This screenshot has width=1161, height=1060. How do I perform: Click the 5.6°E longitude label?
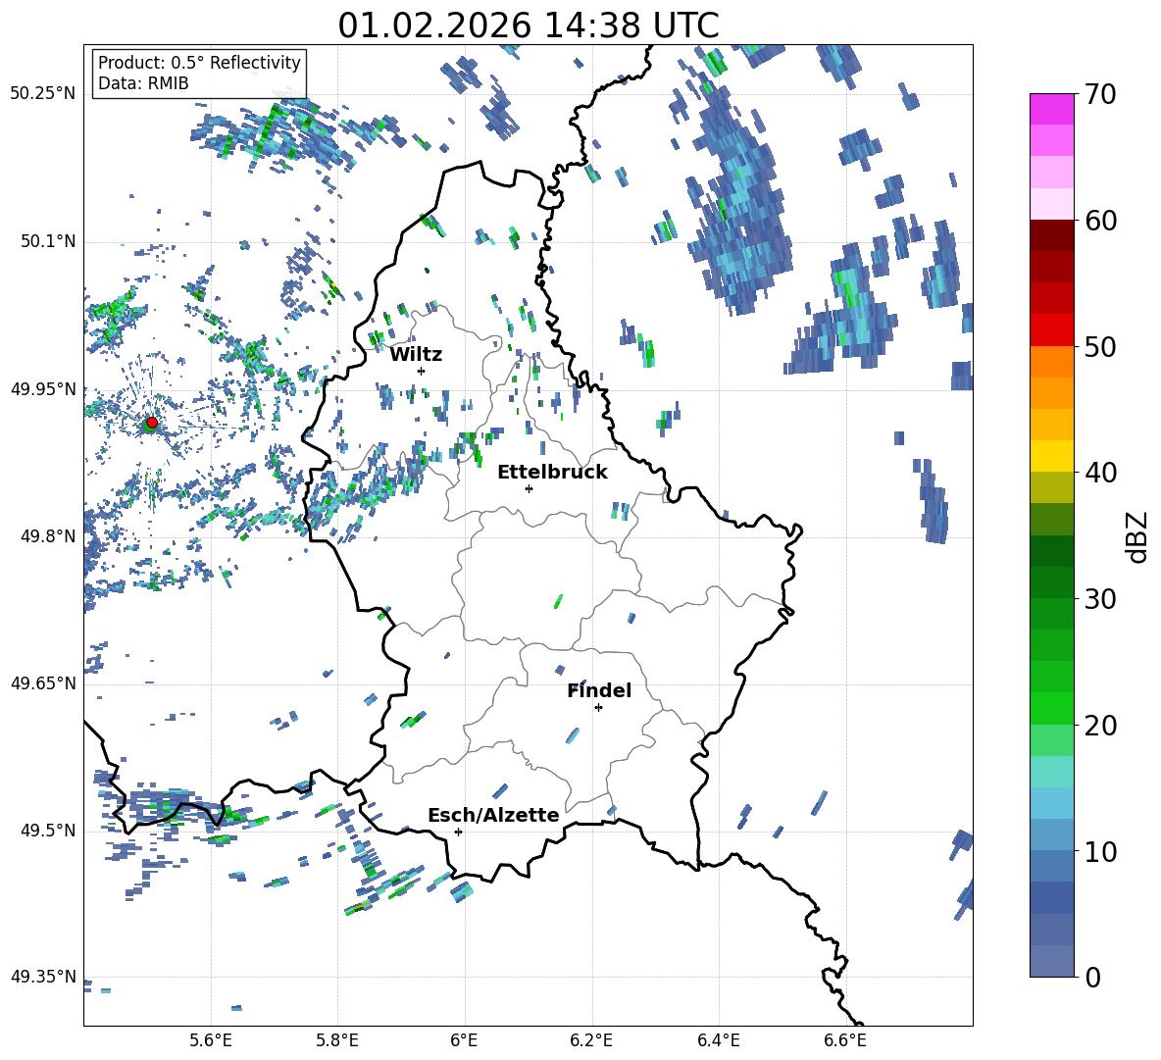tap(211, 1041)
